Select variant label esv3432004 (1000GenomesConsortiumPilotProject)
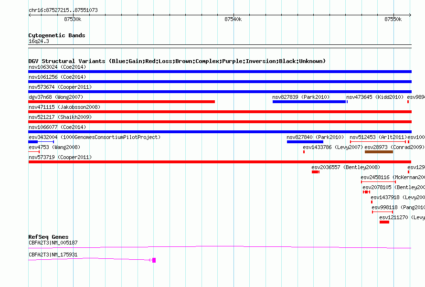Viewport: 425px width, 287px height. [95, 137]
